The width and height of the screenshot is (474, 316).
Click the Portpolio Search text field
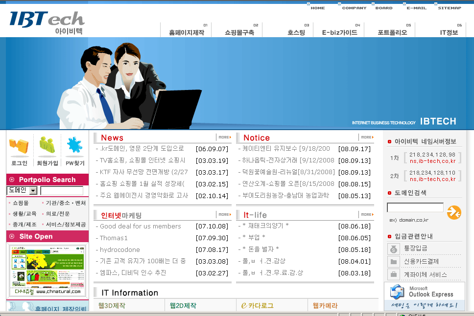tap(62, 191)
